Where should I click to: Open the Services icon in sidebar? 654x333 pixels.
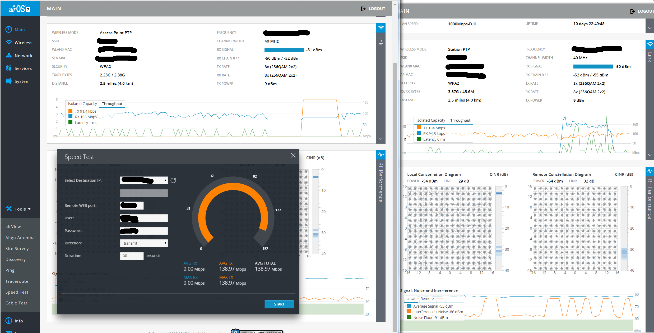point(9,68)
